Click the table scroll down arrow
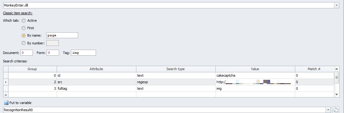This screenshot has height=113, width=344. [x=337, y=94]
